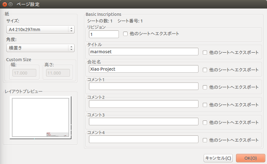The width and height of the screenshot is (267, 164).
Task: Click the Basic Inscriptions heading
Action: point(103,14)
